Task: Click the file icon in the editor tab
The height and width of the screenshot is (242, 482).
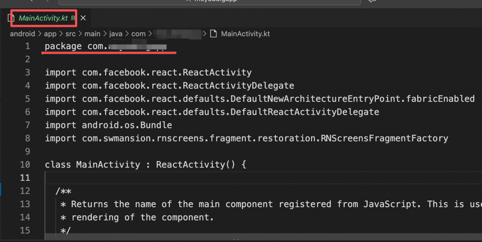Action: click(11, 18)
